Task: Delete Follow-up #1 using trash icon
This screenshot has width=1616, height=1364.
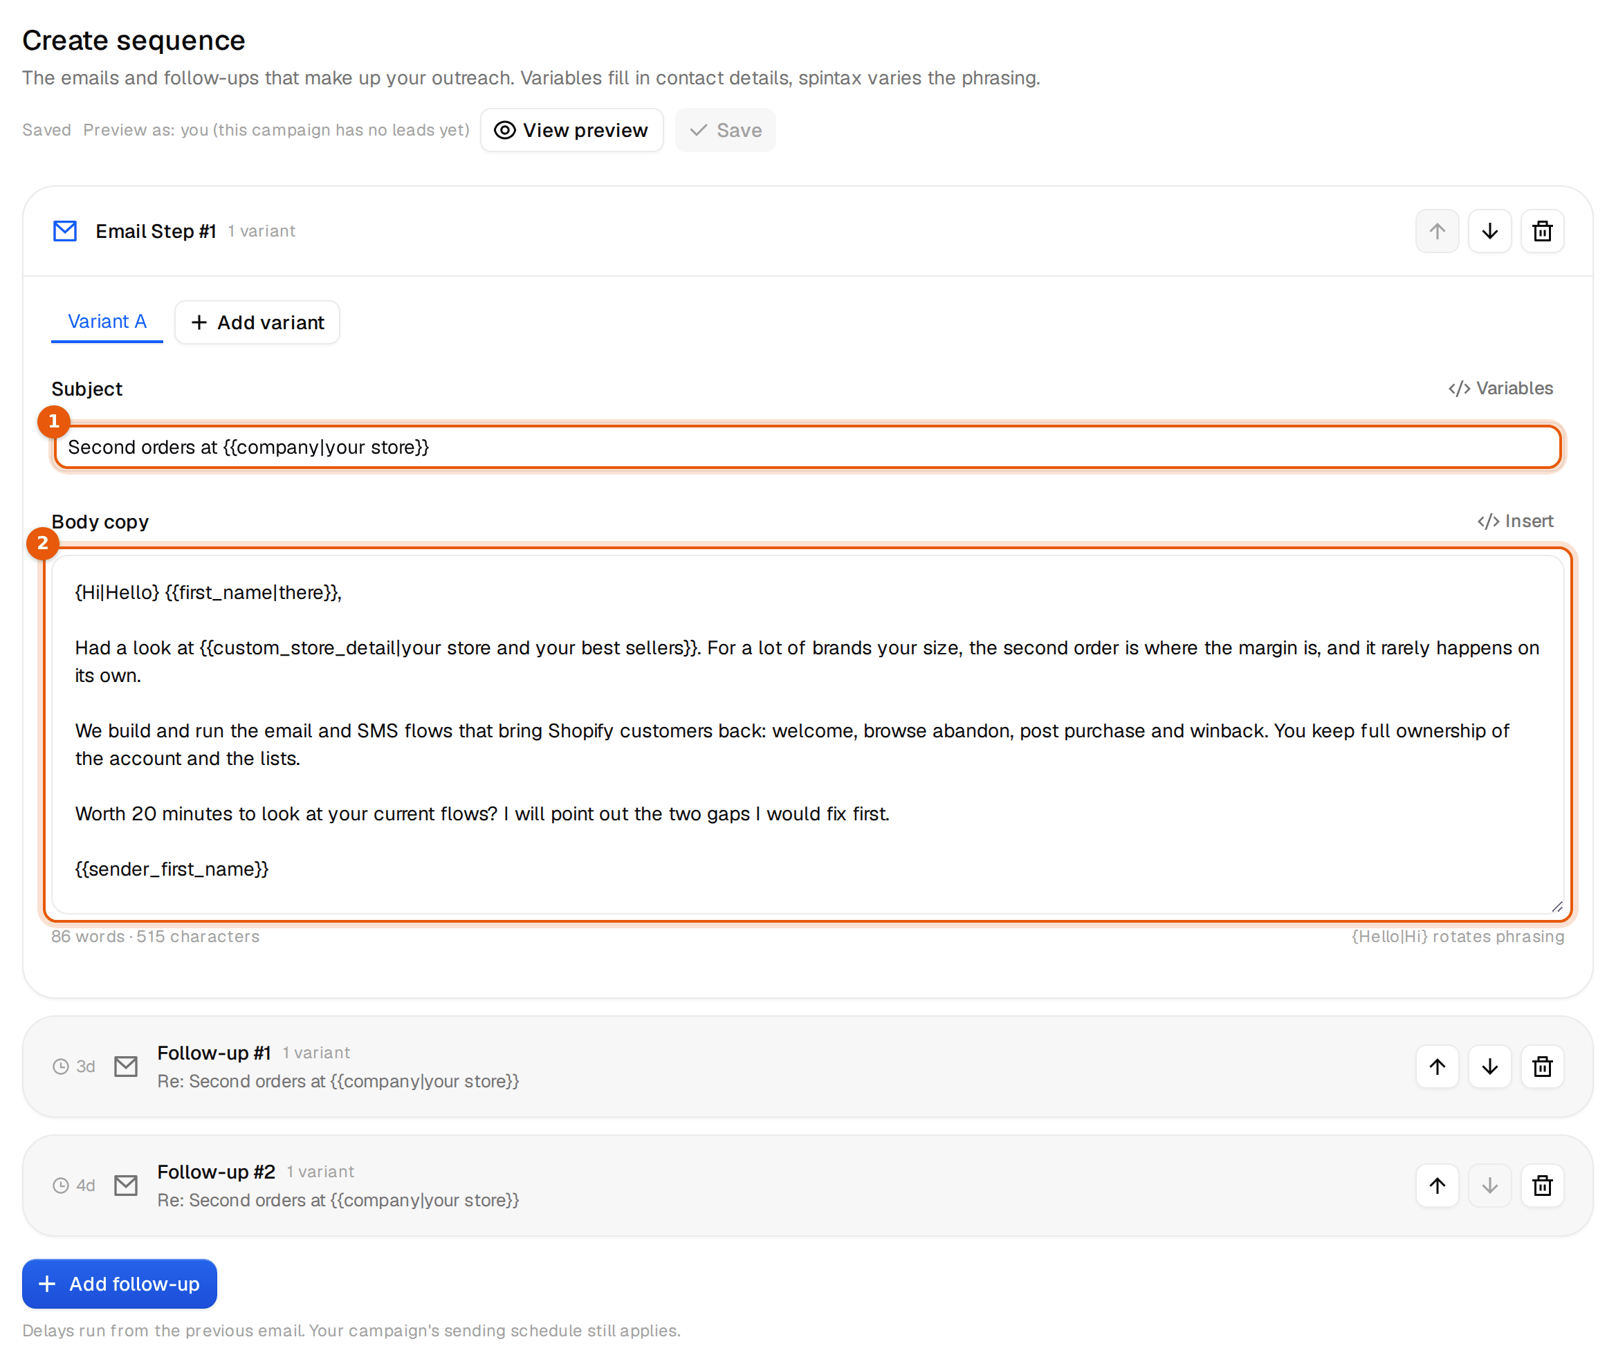Action: coord(1542,1067)
